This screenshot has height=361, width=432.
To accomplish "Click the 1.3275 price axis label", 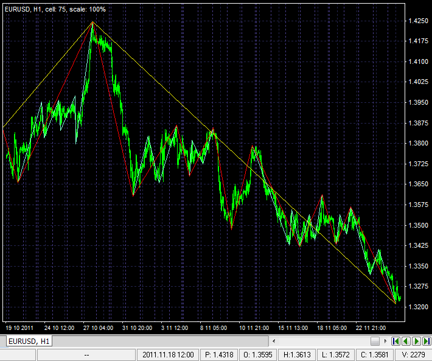I will [x=418, y=286].
